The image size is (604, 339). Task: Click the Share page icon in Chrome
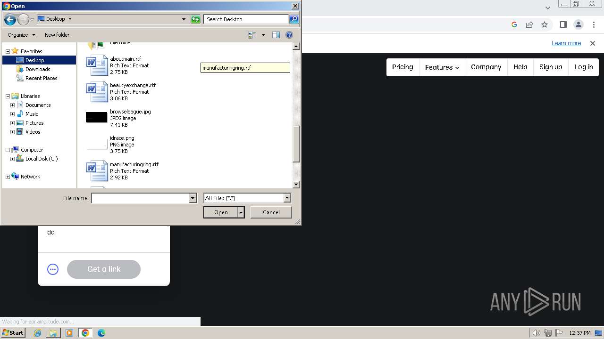click(529, 24)
